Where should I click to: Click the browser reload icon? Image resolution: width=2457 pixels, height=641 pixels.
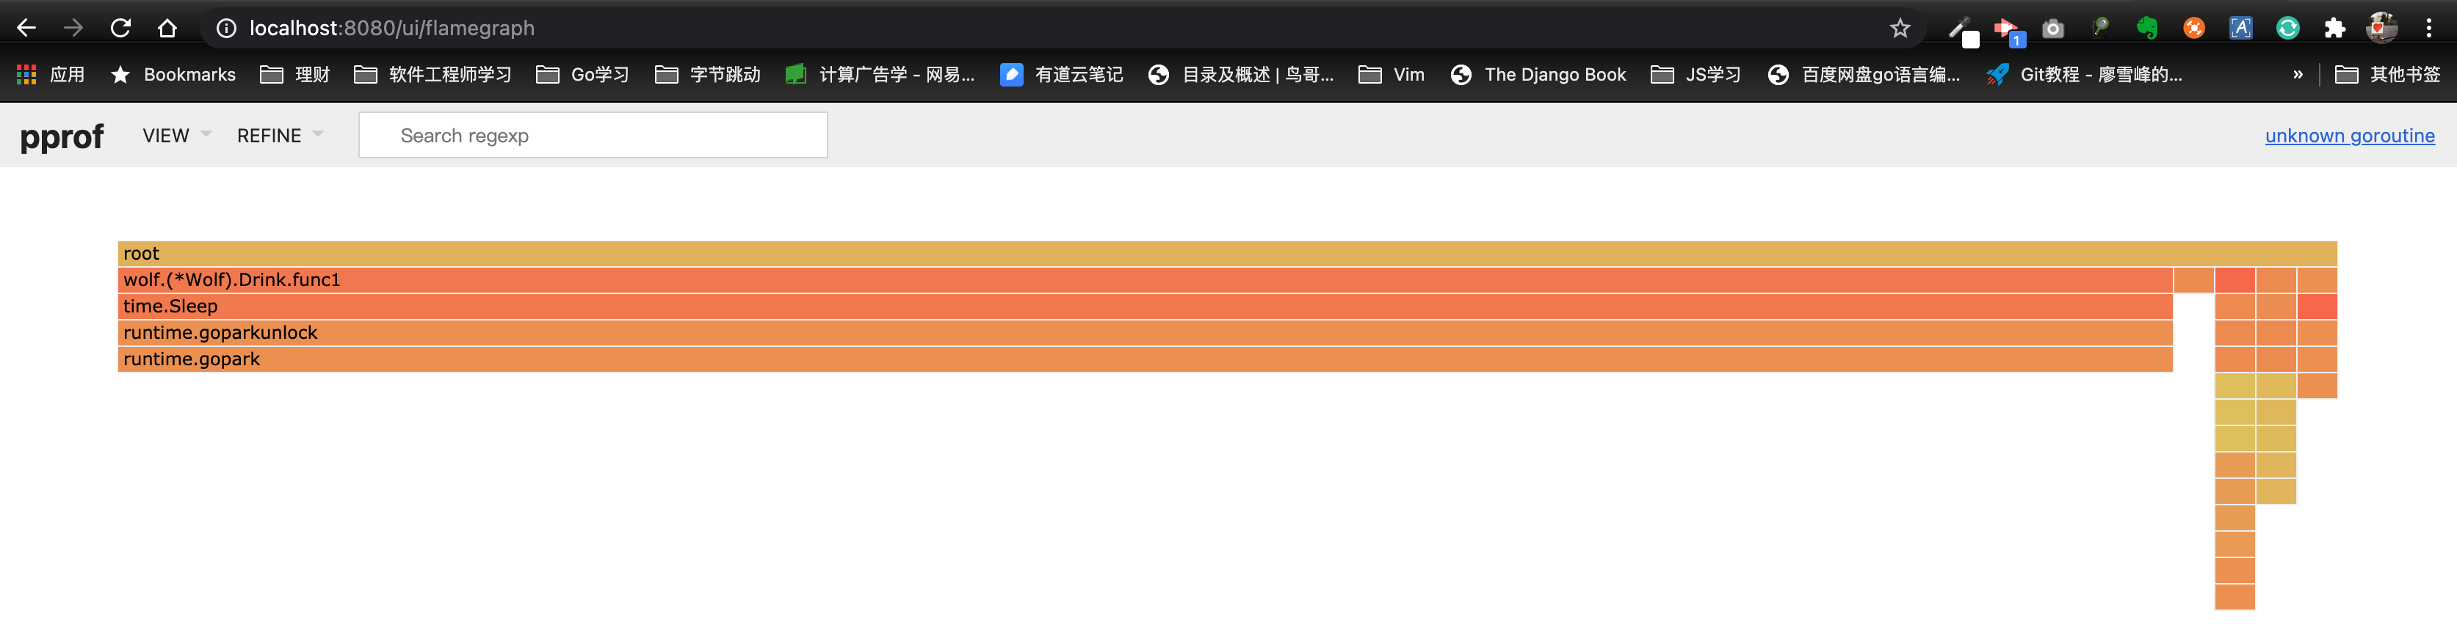click(x=120, y=28)
